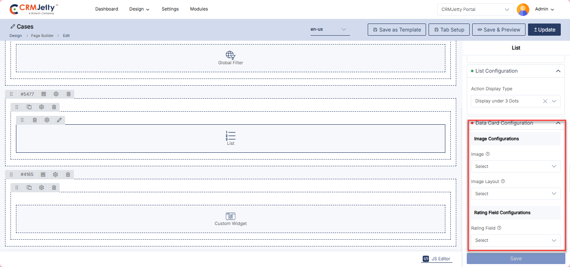
Task: Duplicate the column above the Custom Widget
Action: click(x=29, y=188)
